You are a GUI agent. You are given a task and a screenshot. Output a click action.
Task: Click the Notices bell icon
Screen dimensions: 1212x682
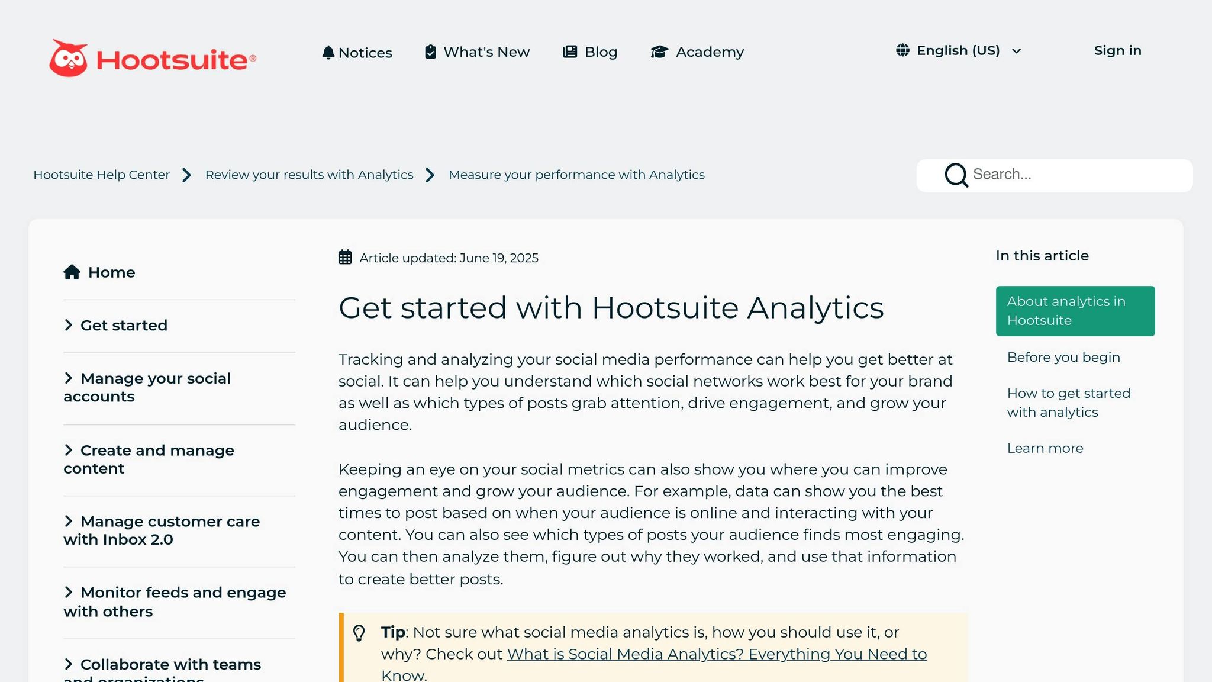(328, 52)
